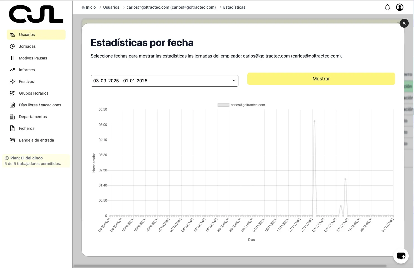Open Bandeja de entrada inbox icon
The image size is (414, 268).
click(x=12, y=140)
